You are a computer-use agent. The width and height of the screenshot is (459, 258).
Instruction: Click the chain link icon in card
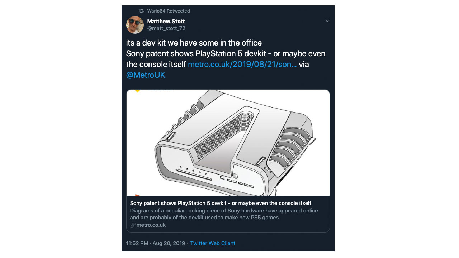pos(133,225)
